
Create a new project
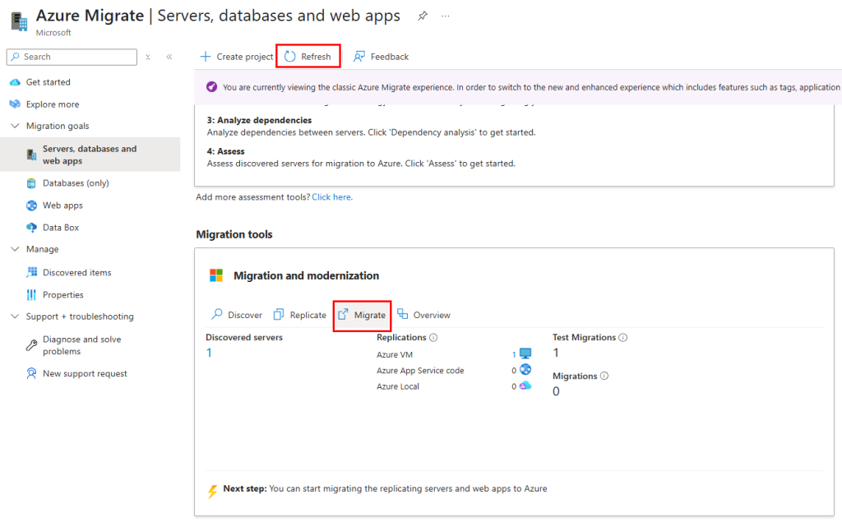(x=236, y=57)
